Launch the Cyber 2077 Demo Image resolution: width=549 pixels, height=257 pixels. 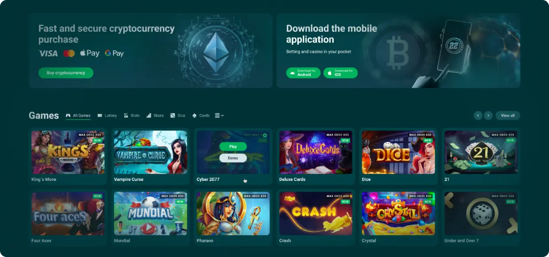[x=233, y=158]
